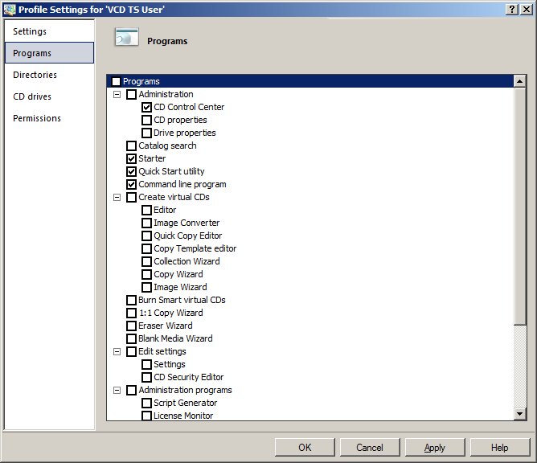Collapse the Administration tree node

click(117, 94)
